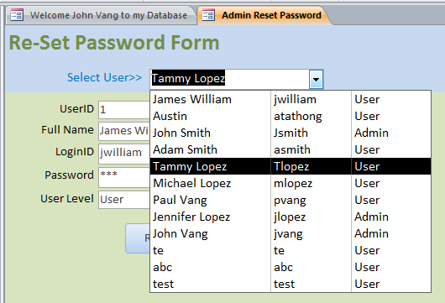Screen dimensions: 445x303
Task: Open the Select User combo box arrow
Action: pyautogui.click(x=316, y=79)
